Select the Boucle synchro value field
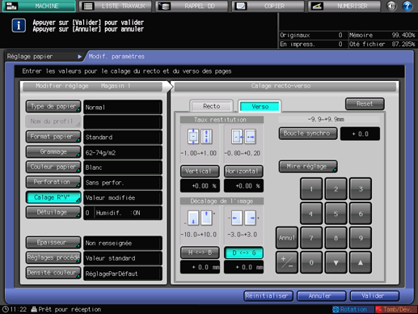Image resolution: width=418 pixels, height=314 pixels. coord(360,134)
